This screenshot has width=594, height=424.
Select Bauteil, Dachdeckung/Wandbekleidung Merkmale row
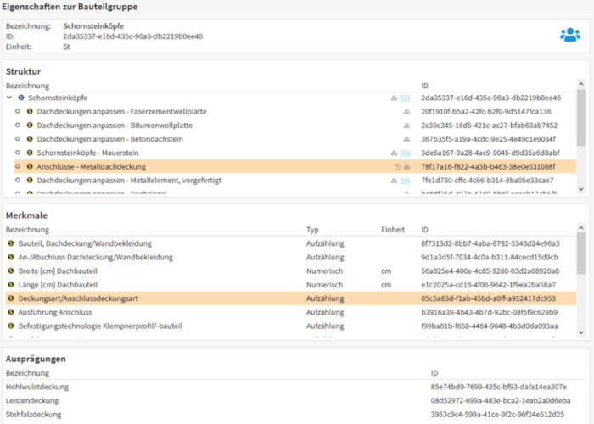(291, 243)
